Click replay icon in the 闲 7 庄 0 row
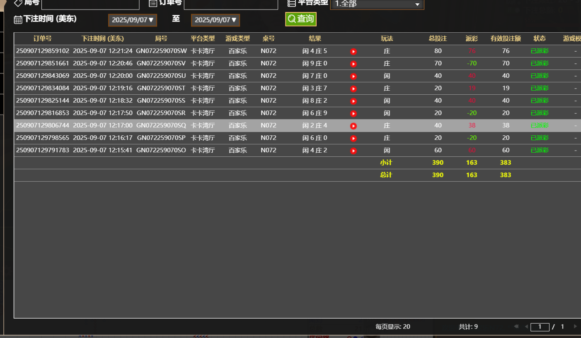This screenshot has width=581, height=338. [x=353, y=77]
